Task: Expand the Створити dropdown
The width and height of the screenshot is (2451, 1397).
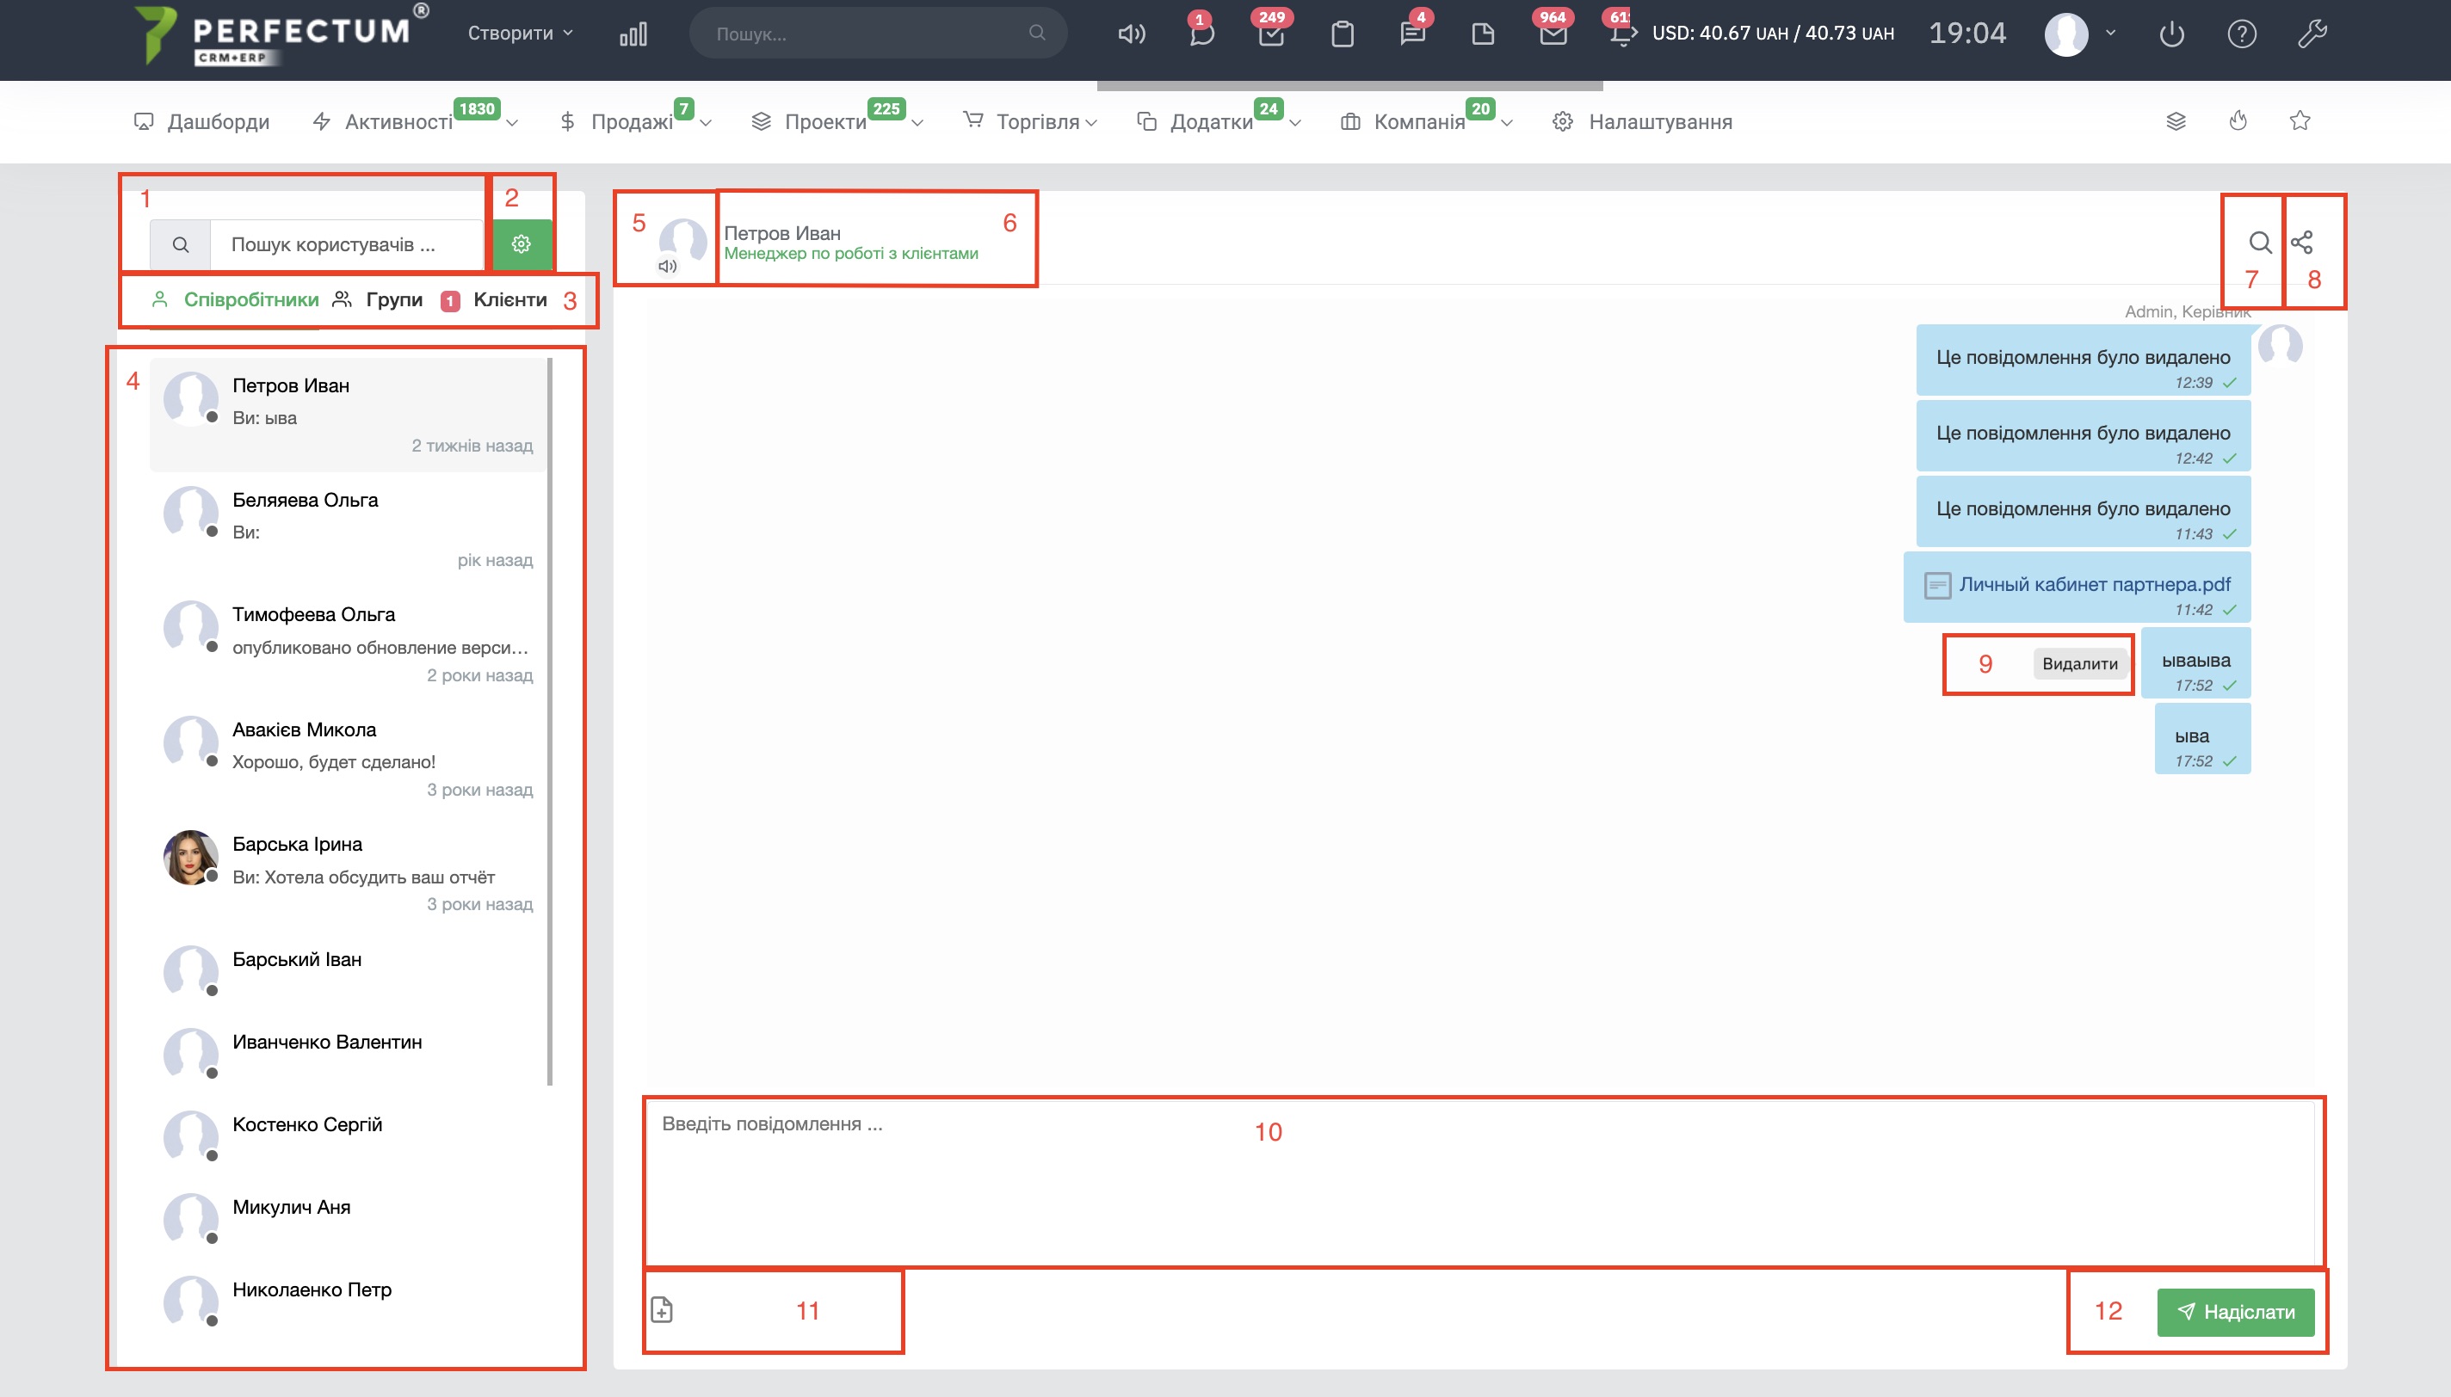Action: click(520, 34)
